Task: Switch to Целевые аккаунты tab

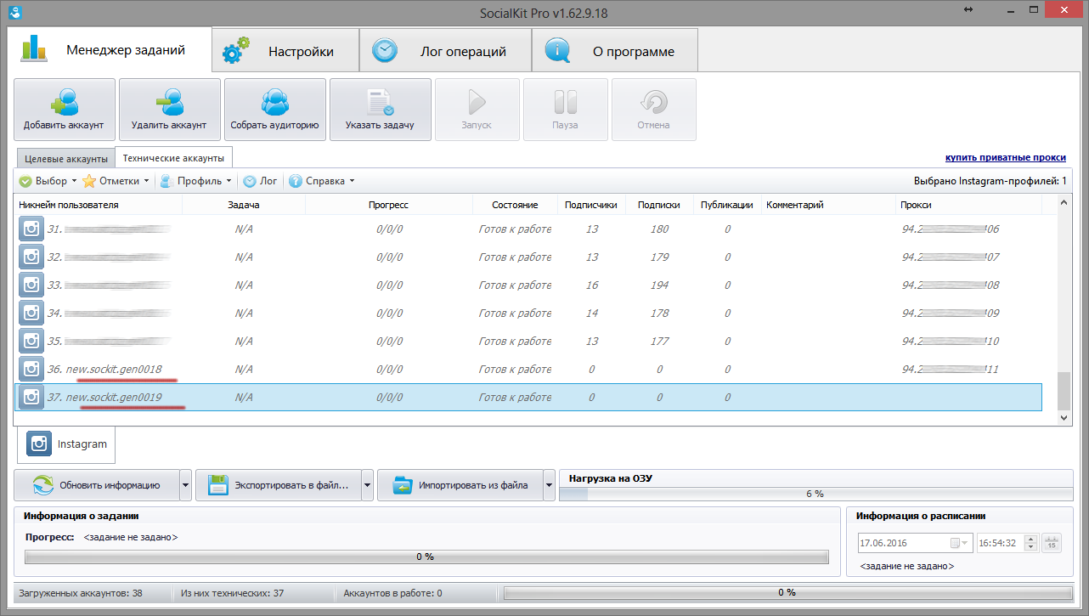Action: click(x=65, y=159)
